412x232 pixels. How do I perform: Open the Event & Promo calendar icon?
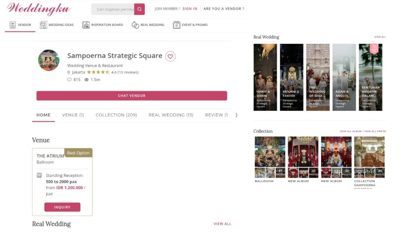177,25
